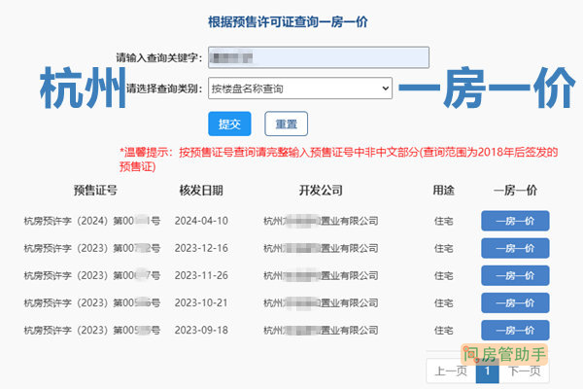This screenshot has height=389, width=583.
Task: Open 一房一价 for the 2023-10-21 row
Action: click(515, 303)
